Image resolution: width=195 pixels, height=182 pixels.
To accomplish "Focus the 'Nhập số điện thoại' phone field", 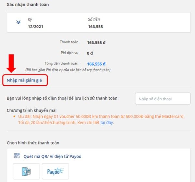I will 162,99.
